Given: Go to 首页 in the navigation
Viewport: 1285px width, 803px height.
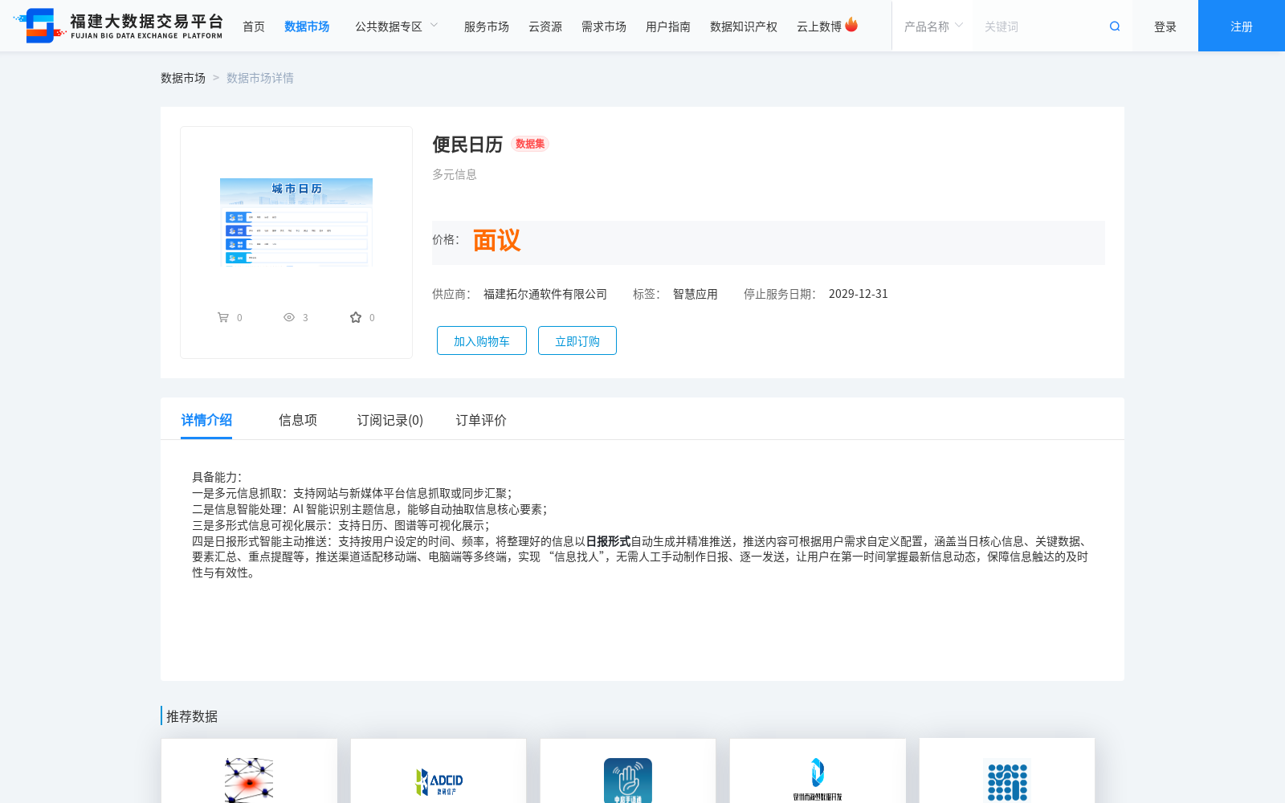Looking at the screenshot, I should (254, 26).
